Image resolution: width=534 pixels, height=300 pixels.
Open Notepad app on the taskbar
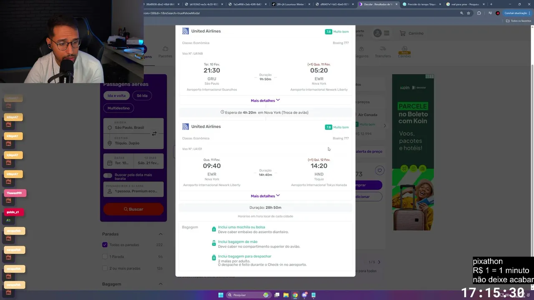tap(314, 295)
